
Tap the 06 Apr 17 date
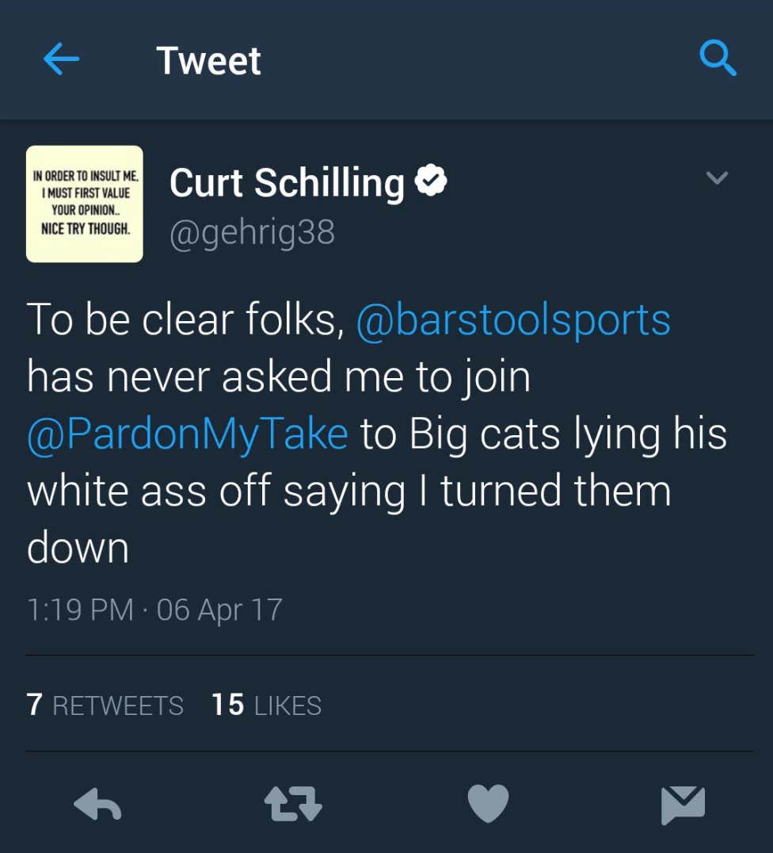click(x=219, y=610)
